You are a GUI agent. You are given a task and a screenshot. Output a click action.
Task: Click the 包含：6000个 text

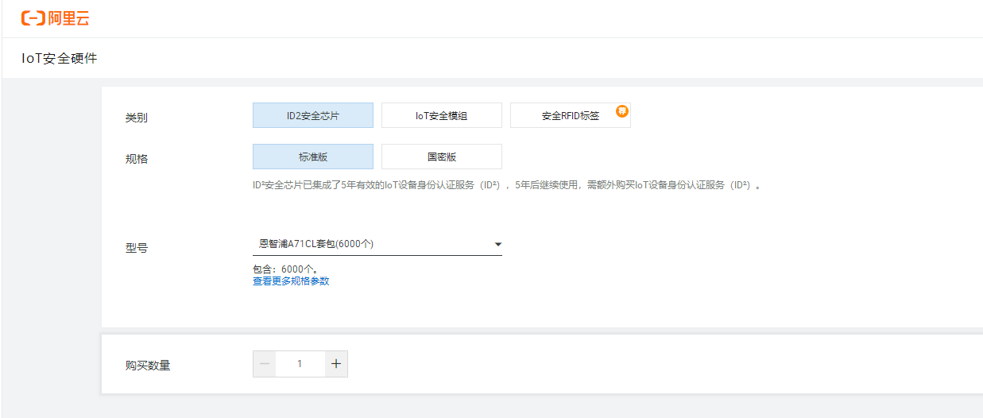[286, 269]
